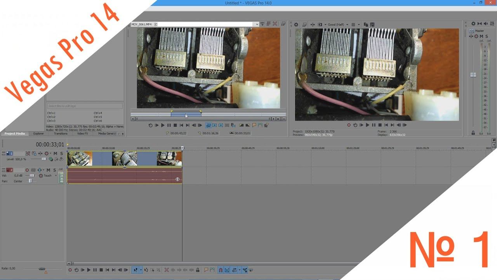Screen dimensions: 497x280
Task: Play from start in Video Preview
Action: [x=361, y=125]
